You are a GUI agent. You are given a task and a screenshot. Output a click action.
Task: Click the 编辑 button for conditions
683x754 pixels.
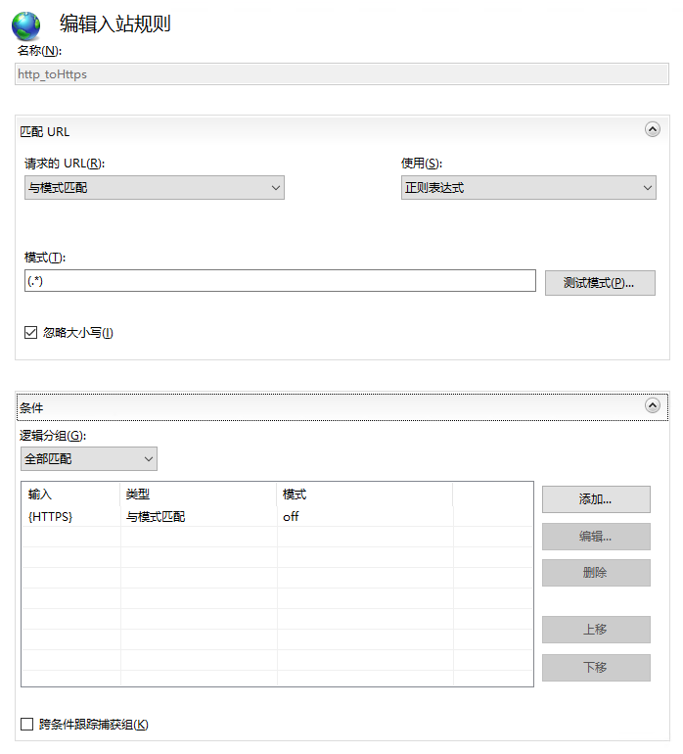click(x=596, y=537)
